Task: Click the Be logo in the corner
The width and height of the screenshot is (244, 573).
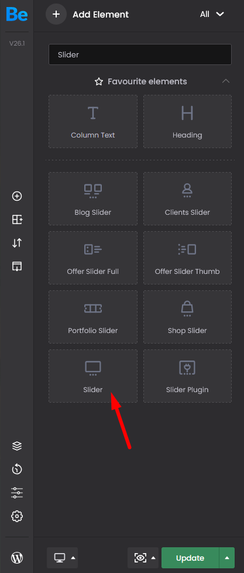Action: coord(16,14)
